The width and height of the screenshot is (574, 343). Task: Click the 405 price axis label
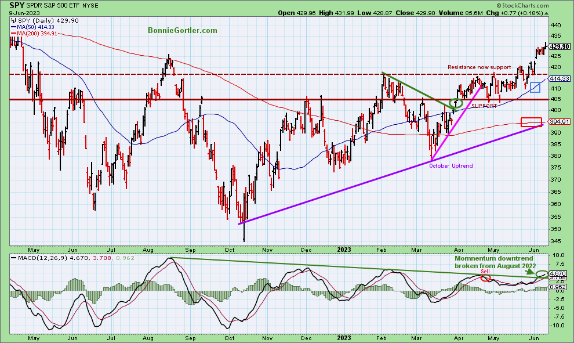pyautogui.click(x=555, y=99)
